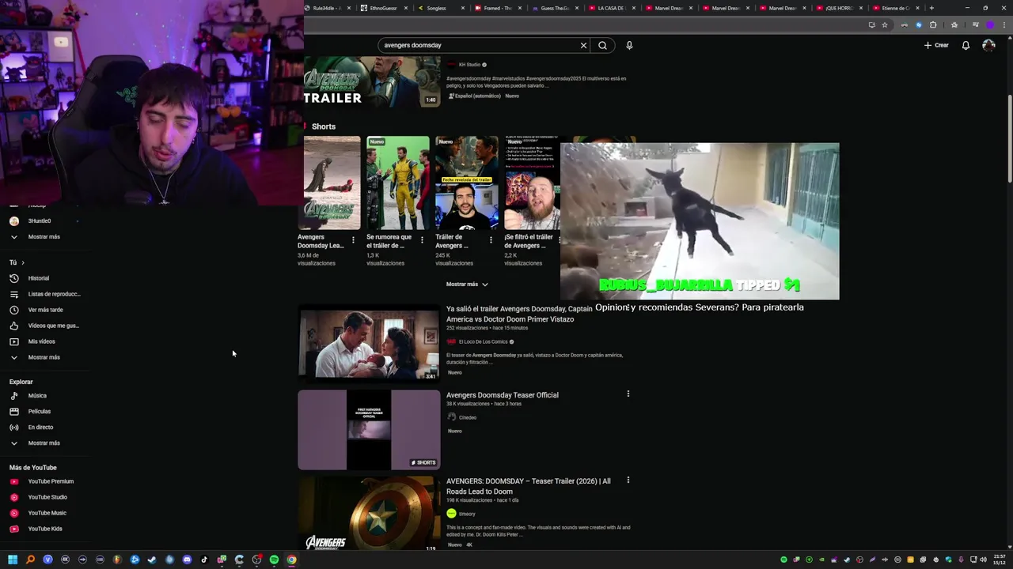The width and height of the screenshot is (1013, 569).
Task: Bookmark this page with the star
Action: pyautogui.click(x=885, y=24)
